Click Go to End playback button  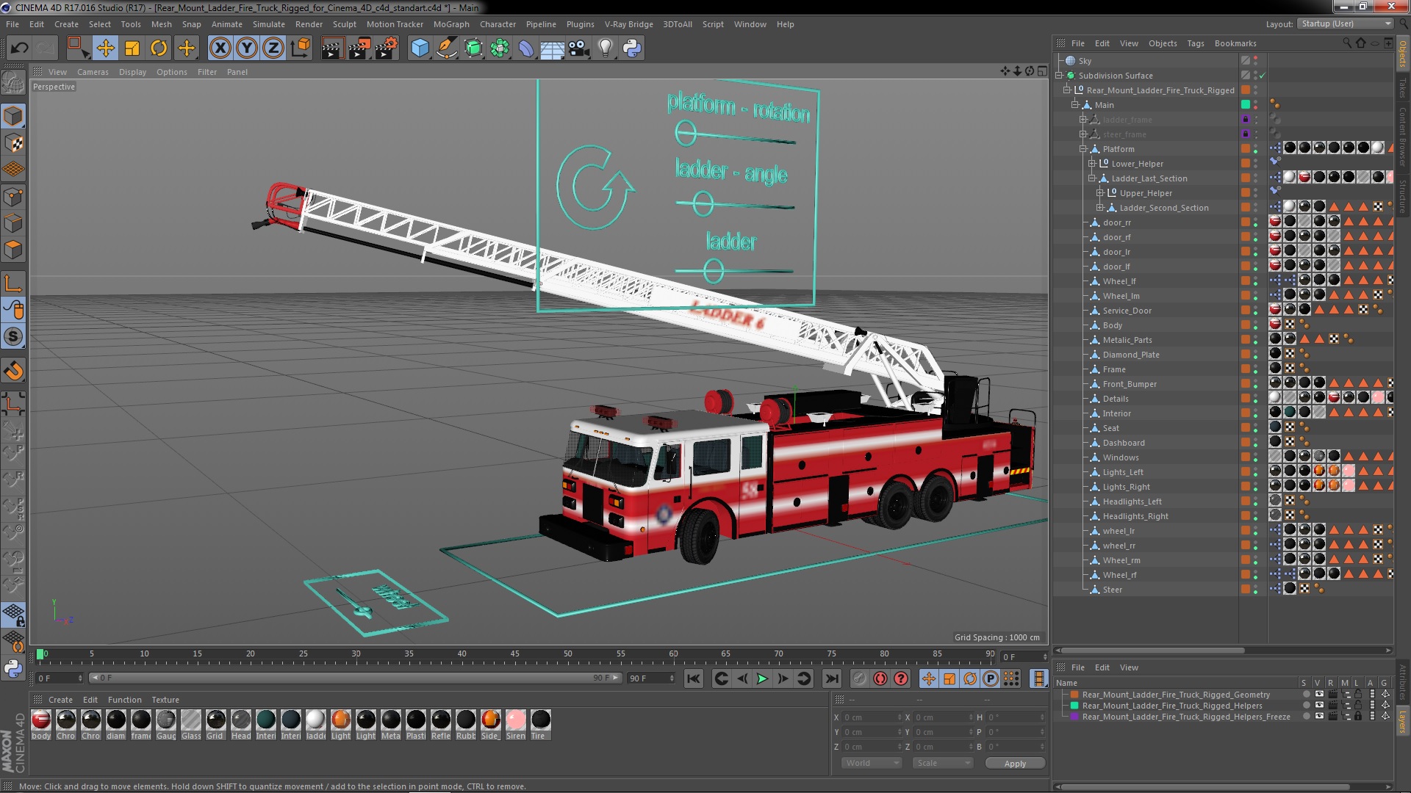(831, 679)
